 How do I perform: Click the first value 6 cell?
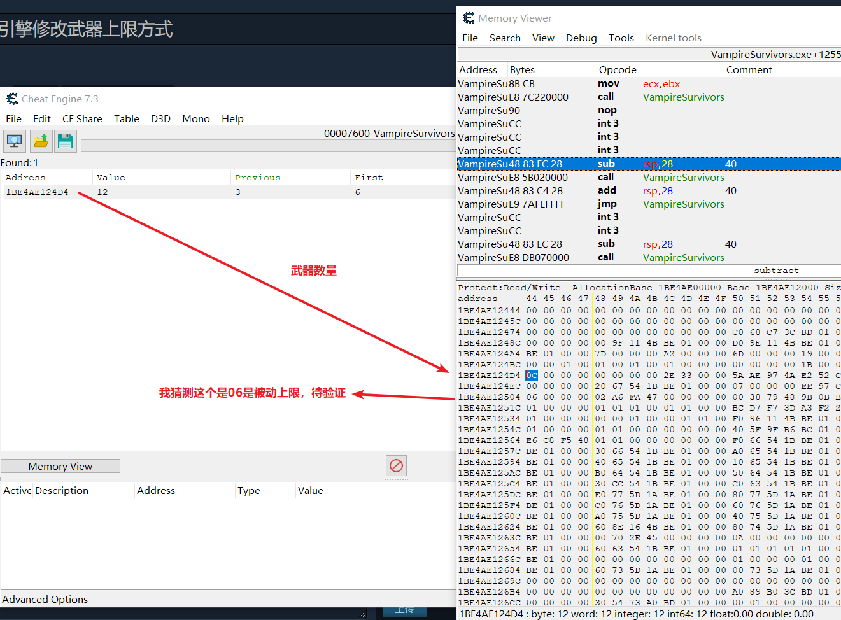click(x=357, y=192)
